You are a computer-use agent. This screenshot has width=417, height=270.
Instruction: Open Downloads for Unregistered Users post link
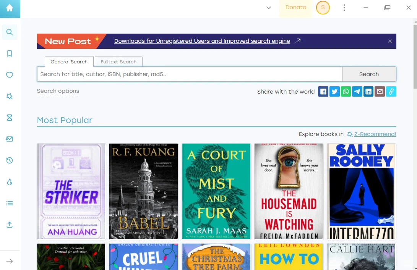click(202, 41)
